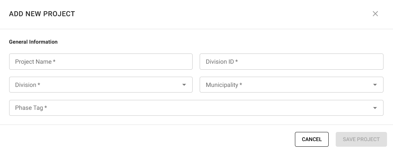The height and width of the screenshot is (152, 393).
Task: Click the Municipality dropdown arrow icon
Action: [375, 85]
